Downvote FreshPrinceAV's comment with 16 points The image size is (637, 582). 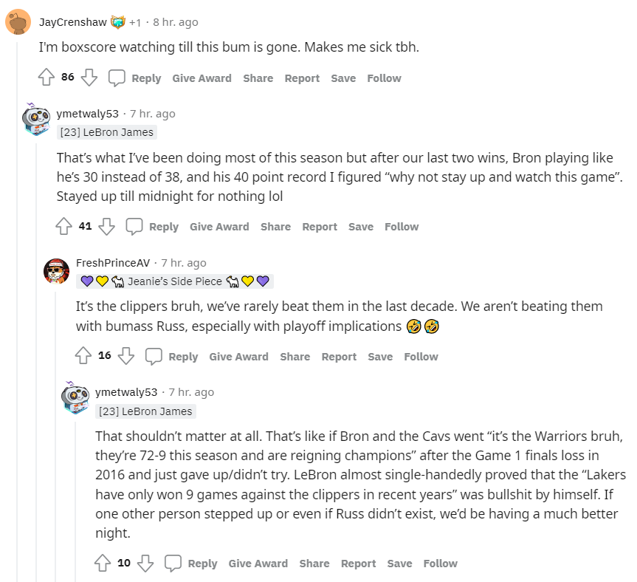[126, 356]
